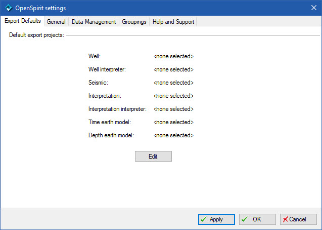Viewport: 322px width, 230px height.
Task: Click the Edit button
Action: pos(153,157)
